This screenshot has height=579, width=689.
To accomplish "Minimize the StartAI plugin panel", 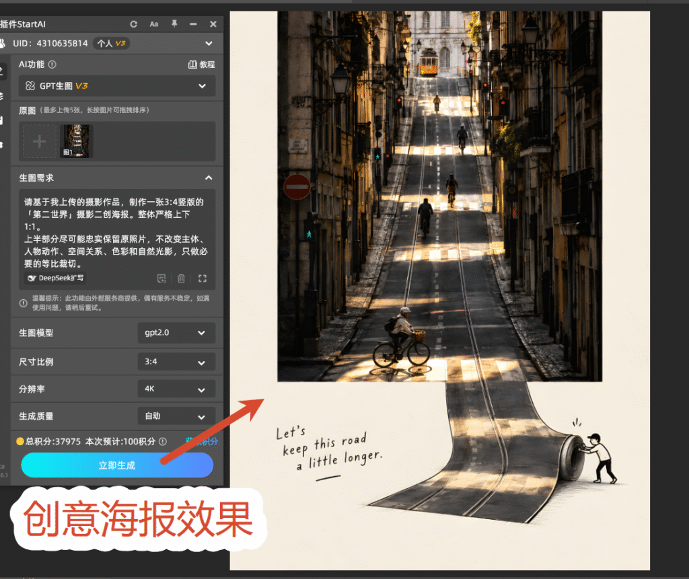I will pyautogui.click(x=193, y=24).
